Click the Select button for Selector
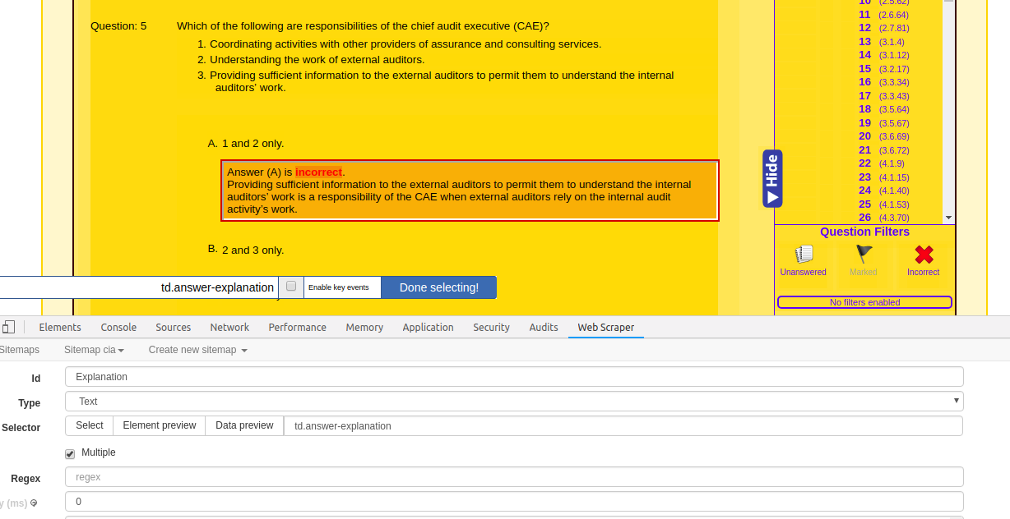The width and height of the screenshot is (1010, 519). pyautogui.click(x=90, y=425)
